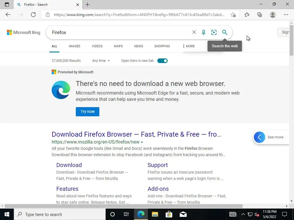Open the browser profile avatar
Viewport: 294px width, 220px height.
tap(273, 15)
